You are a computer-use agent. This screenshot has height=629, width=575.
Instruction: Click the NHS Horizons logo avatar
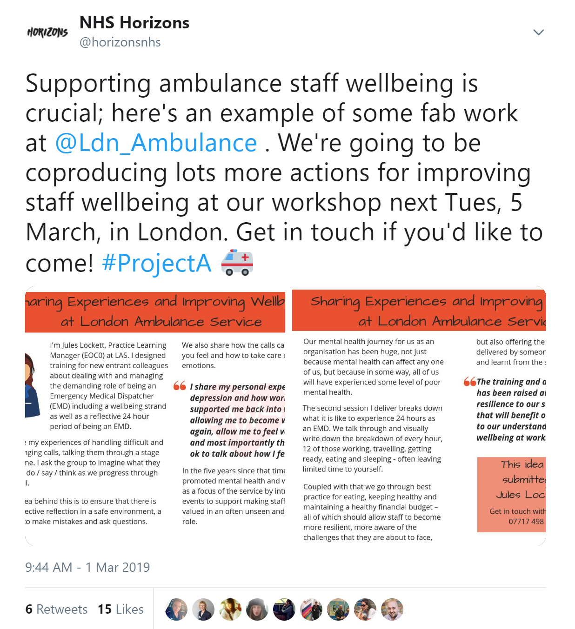(47, 32)
